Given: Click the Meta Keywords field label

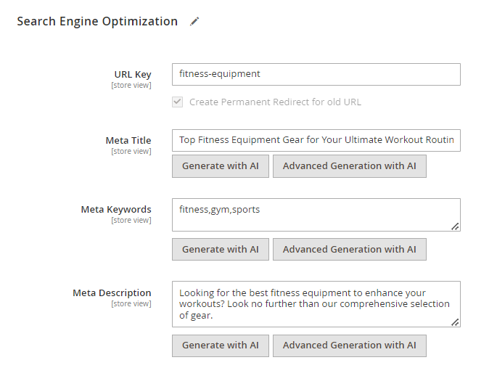Looking at the screenshot, I should tap(116, 210).
